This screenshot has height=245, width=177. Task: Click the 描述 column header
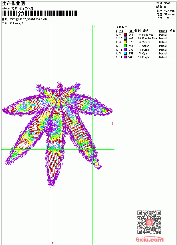[x=145, y=31]
